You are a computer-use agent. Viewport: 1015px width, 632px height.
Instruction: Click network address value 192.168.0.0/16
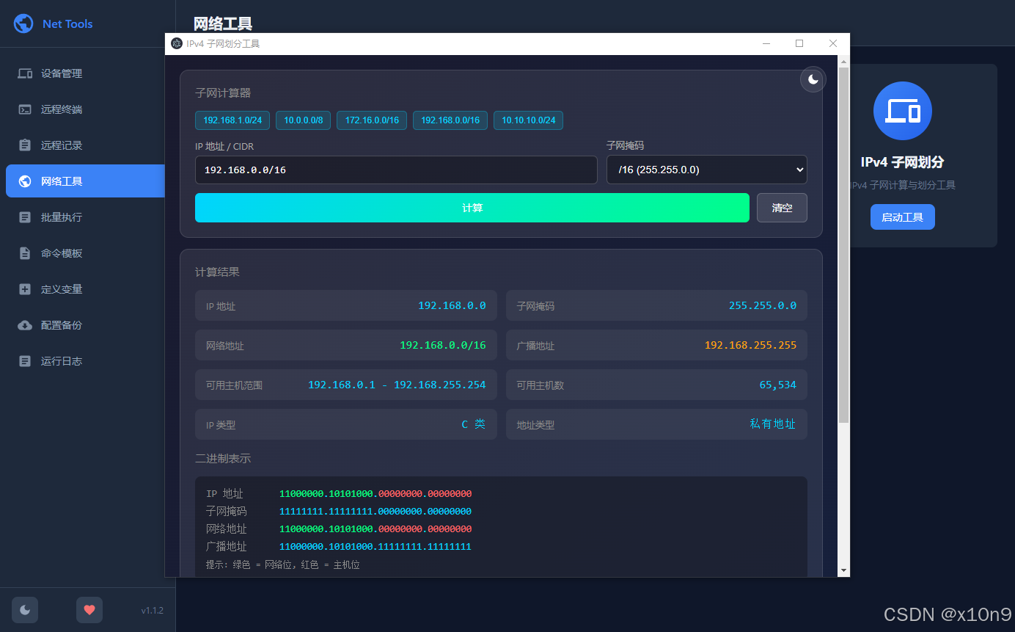443,345
